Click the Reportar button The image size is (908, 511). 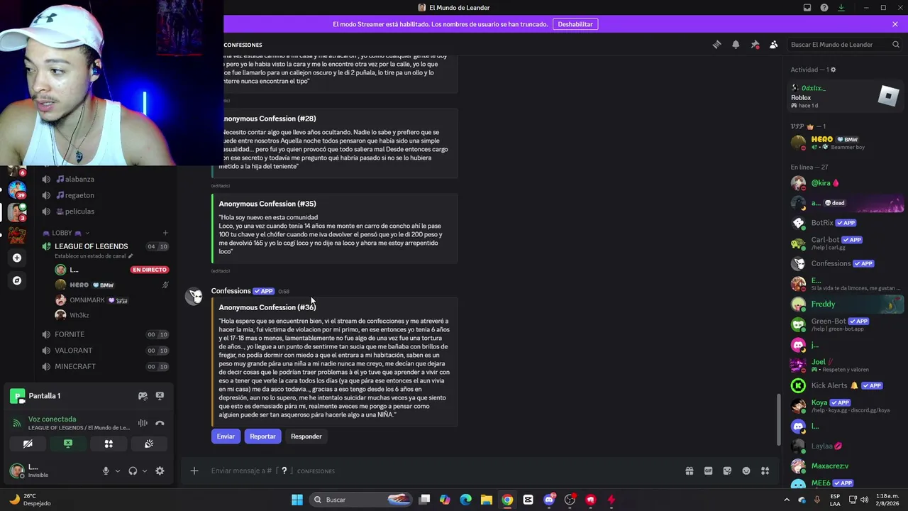(x=262, y=436)
